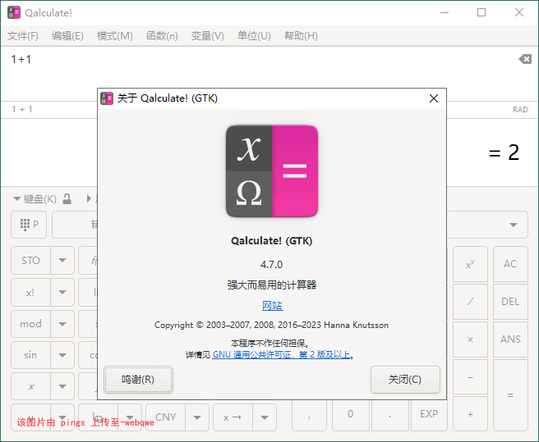The width and height of the screenshot is (539, 442).
Task: Click the 1+1 expression input field
Action: click(258, 74)
